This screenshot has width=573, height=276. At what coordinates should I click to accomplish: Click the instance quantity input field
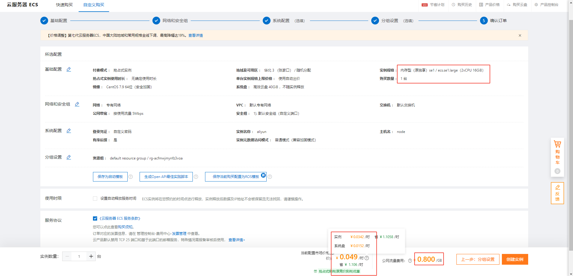[79, 256]
